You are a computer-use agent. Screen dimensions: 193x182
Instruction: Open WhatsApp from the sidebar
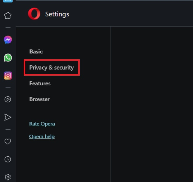click(x=8, y=57)
